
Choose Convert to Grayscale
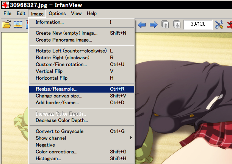point(82,131)
